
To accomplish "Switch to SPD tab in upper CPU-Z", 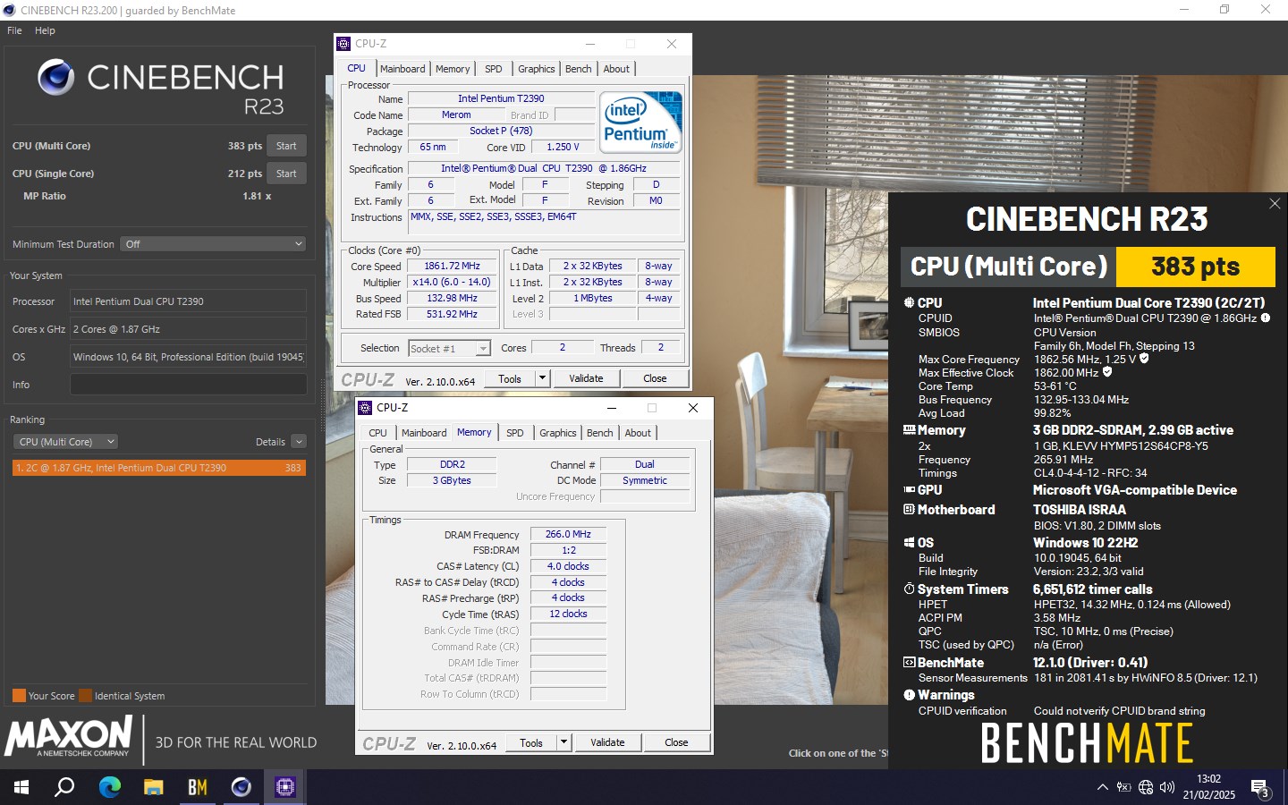I will coord(494,69).
